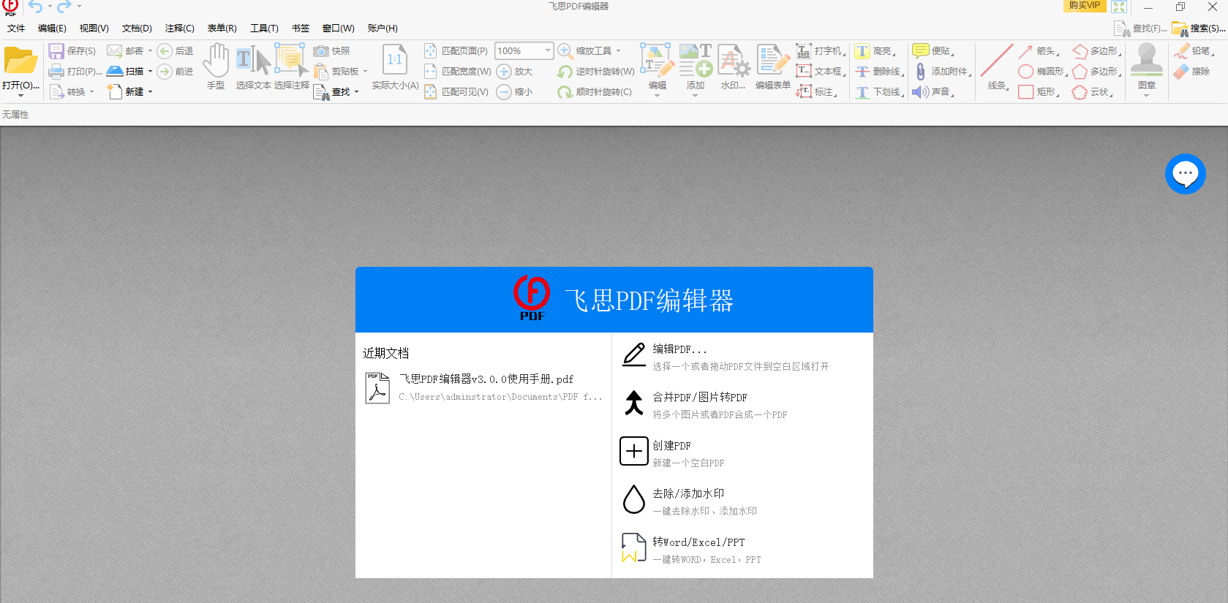Select the 声音 sound annotation tool

click(x=933, y=92)
